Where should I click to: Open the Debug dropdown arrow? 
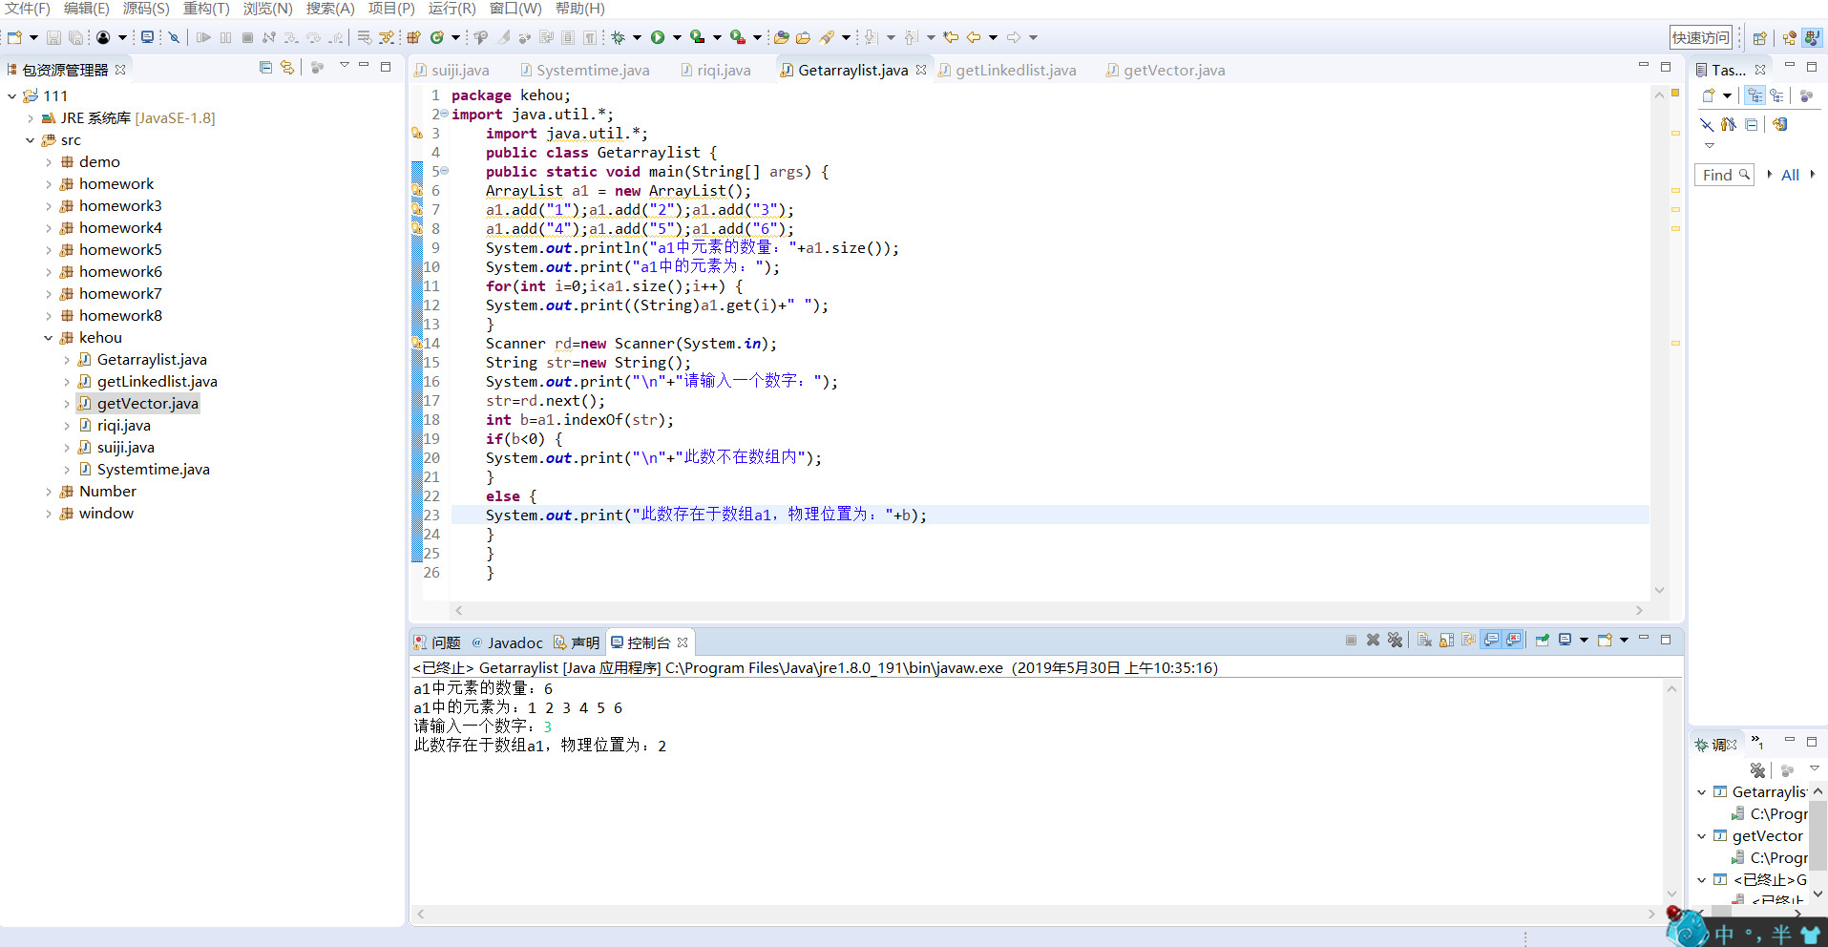point(637,37)
